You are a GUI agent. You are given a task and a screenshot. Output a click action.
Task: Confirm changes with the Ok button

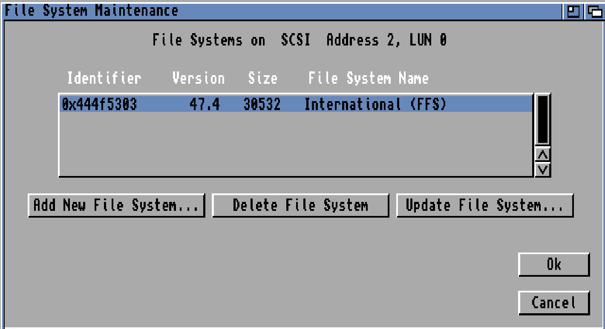click(x=553, y=265)
